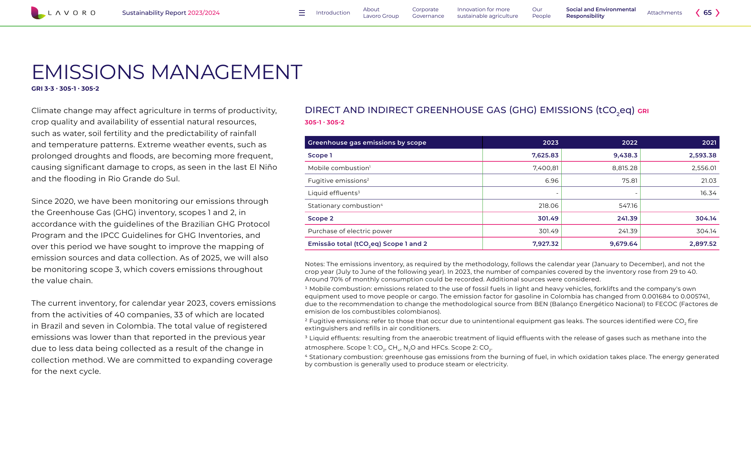Open Social and Environmental Responsibility section

coord(601,13)
